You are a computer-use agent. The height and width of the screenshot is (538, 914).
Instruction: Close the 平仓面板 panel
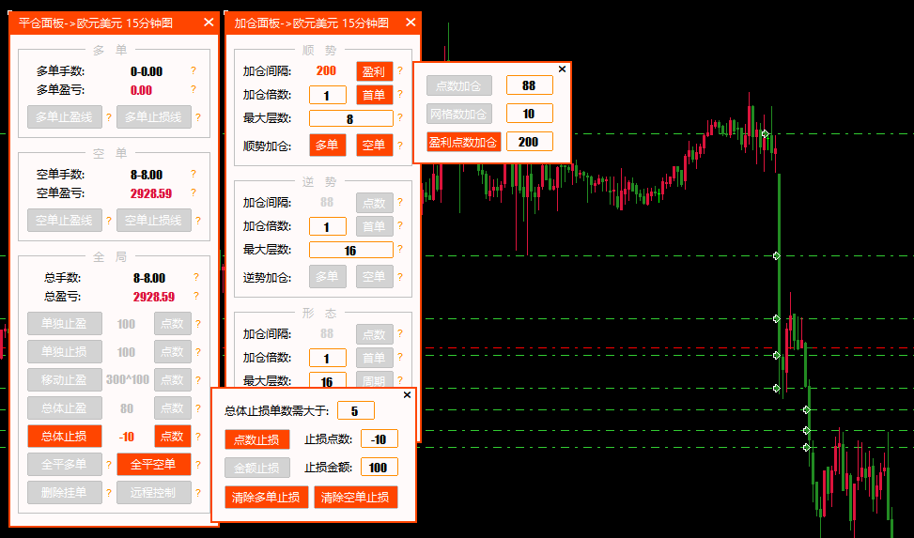coord(209,22)
